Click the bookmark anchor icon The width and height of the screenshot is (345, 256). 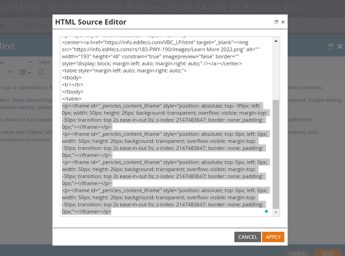coord(41,72)
